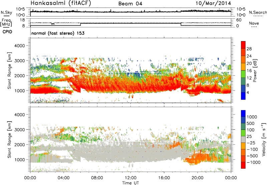Click the 'Time UT' axis title
Image resolution: width=267 pixels, height=185 pixels.
(x=130, y=183)
